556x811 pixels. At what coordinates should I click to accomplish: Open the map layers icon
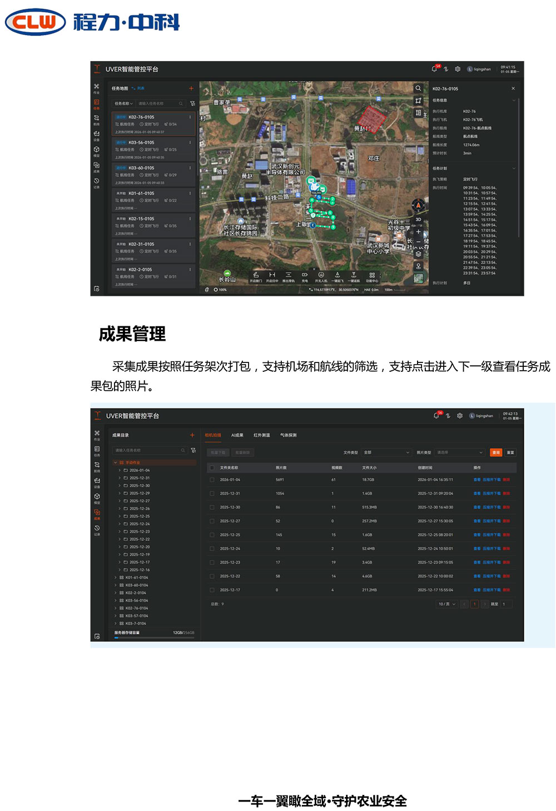coord(418,254)
